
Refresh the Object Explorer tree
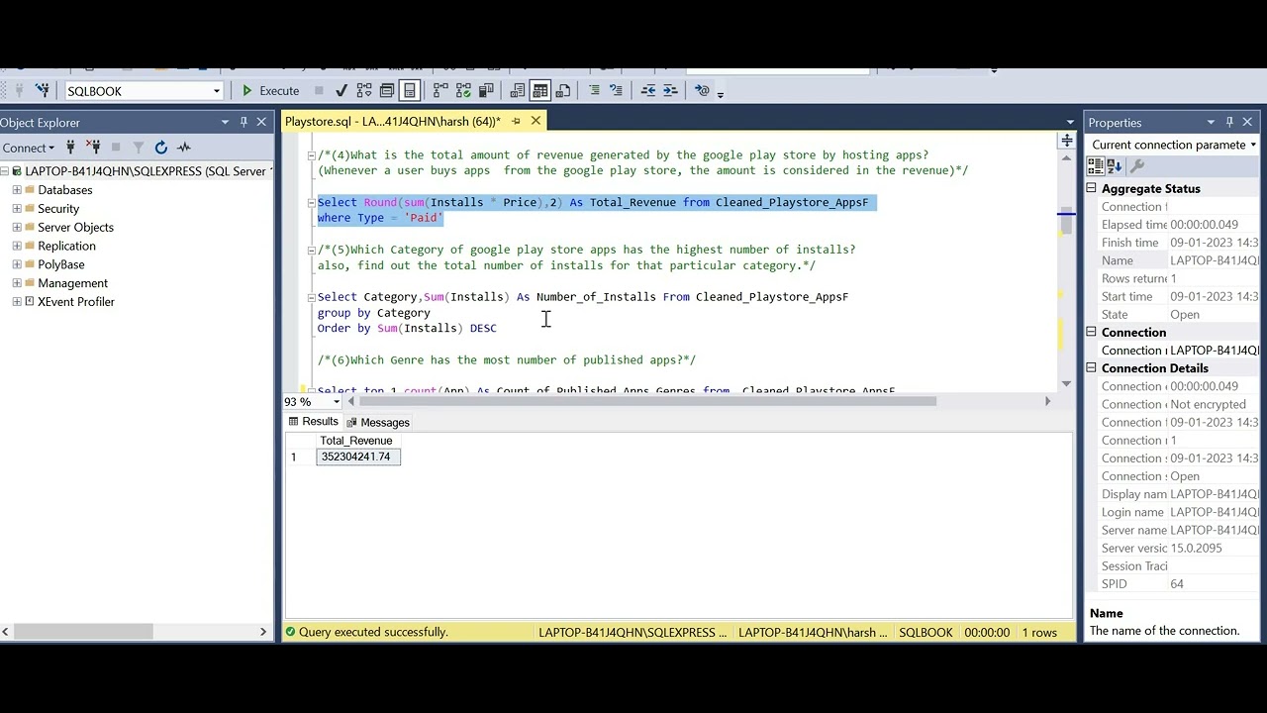pos(161,148)
